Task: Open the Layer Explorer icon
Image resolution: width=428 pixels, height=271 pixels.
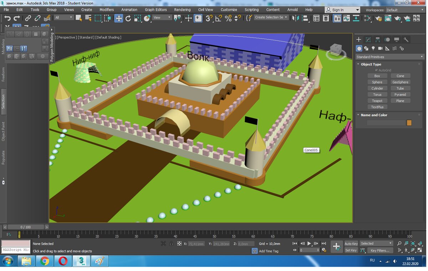Action: click(x=326, y=18)
